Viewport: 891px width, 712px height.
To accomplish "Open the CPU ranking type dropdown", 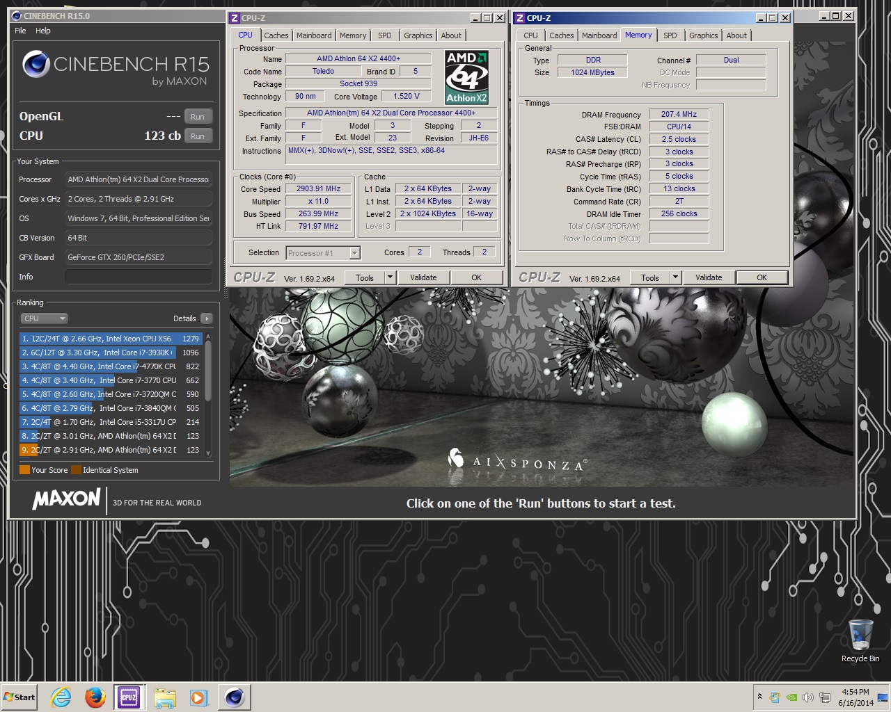I will coord(44,318).
